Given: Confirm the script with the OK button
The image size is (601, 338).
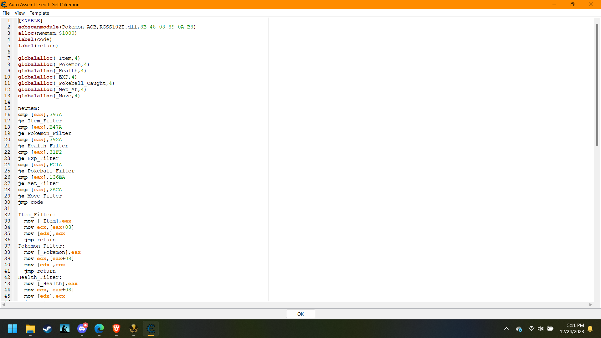Looking at the screenshot, I should click(300, 314).
